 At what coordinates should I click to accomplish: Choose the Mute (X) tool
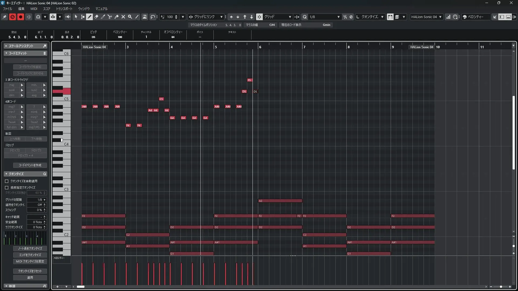tap(123, 17)
